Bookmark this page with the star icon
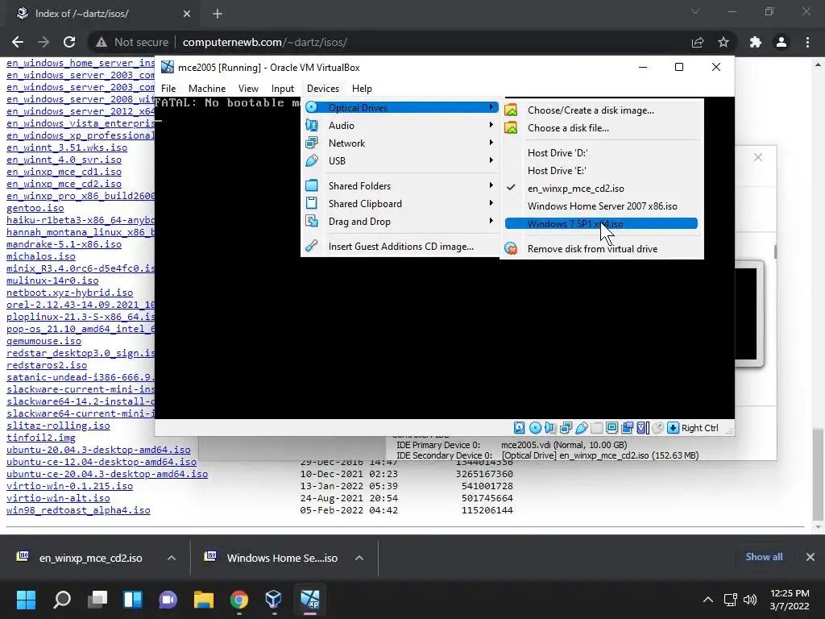The height and width of the screenshot is (619, 825). pyautogui.click(x=723, y=42)
